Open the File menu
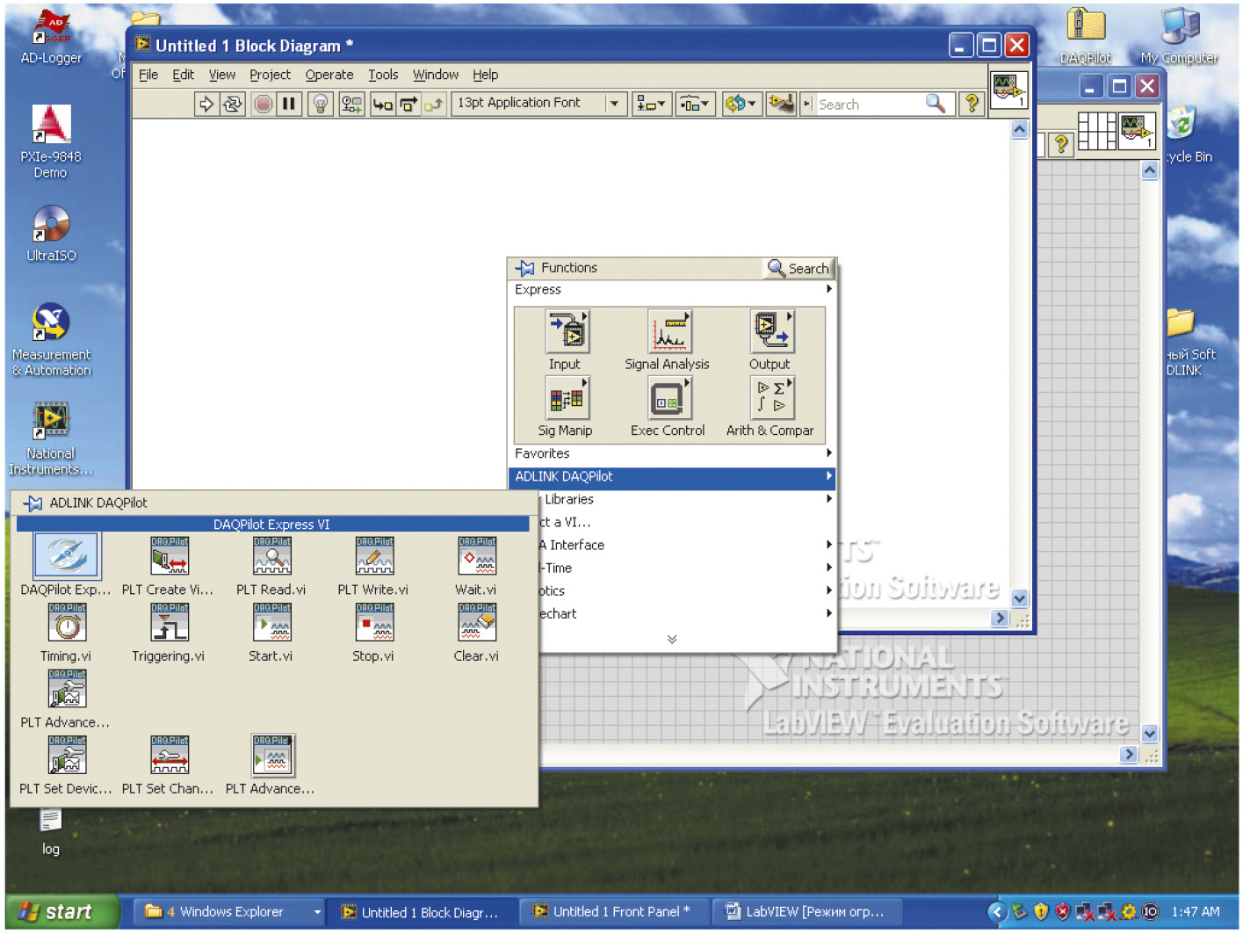The width and height of the screenshot is (1243, 934). (x=148, y=76)
